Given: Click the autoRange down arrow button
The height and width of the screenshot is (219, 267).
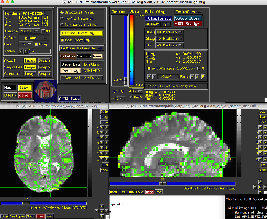Looking at the screenshot, I should [149, 77].
